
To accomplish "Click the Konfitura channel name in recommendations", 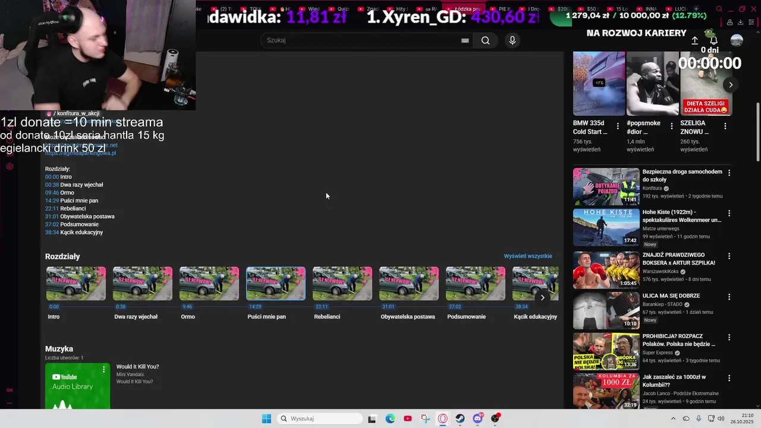I will [x=652, y=188].
